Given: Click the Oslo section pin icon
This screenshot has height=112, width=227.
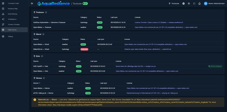Looking at the screenshot, I should point(34,56).
